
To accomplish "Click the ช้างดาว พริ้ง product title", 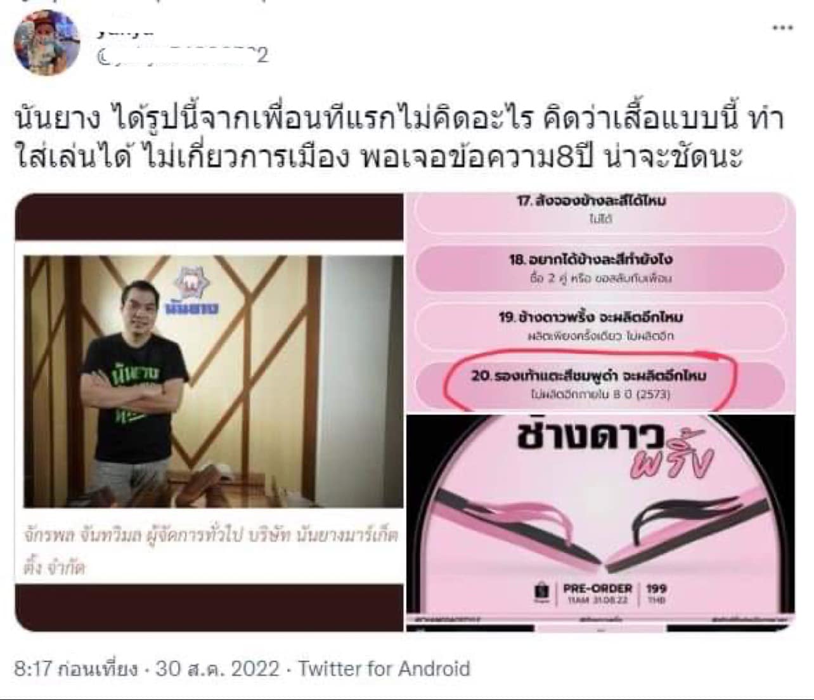I will (614, 449).
